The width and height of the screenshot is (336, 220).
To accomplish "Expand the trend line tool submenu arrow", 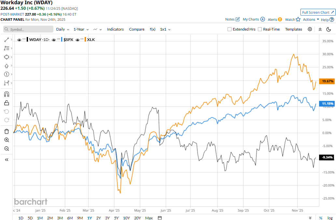I will point(11,40).
